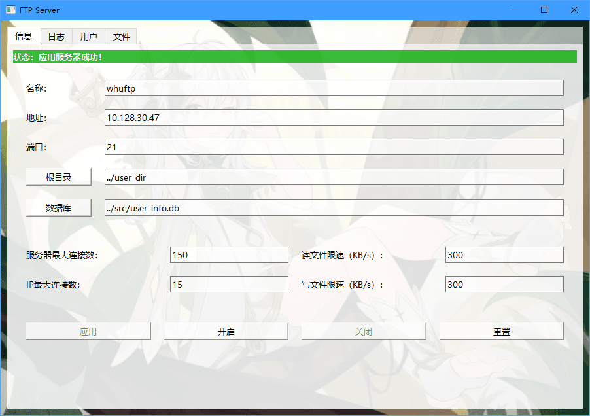590x416 pixels.
Task: Click the 根目录 browse button
Action: click(59, 177)
